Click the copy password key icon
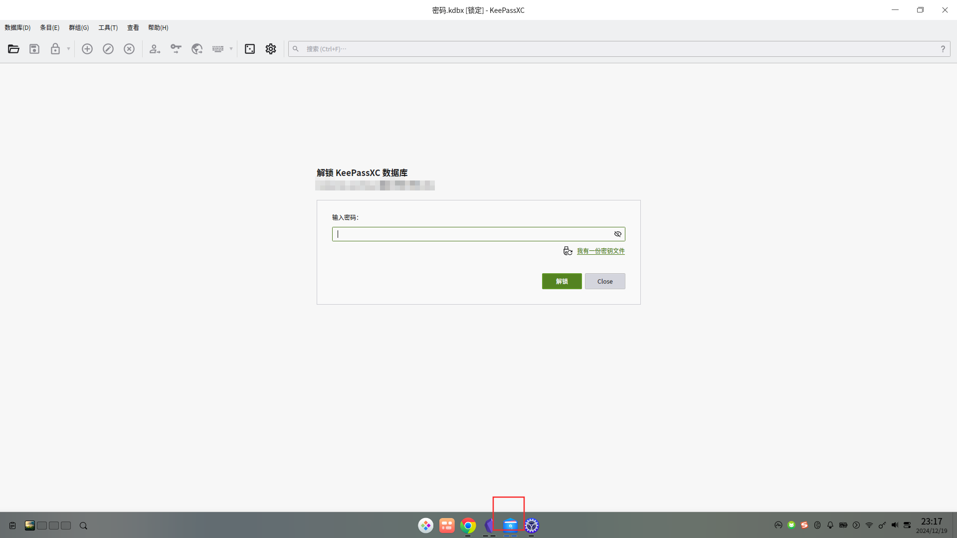The image size is (957, 538). tap(176, 49)
